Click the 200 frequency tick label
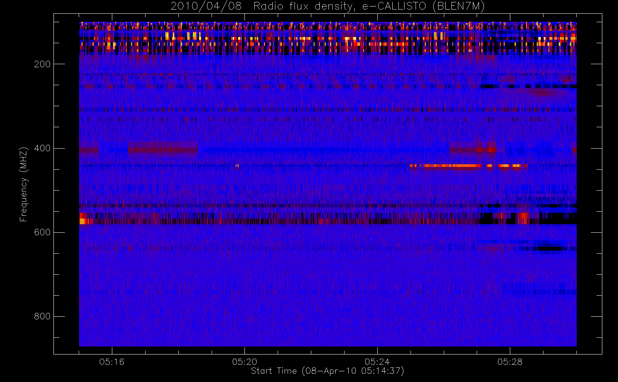This screenshot has width=618, height=382. click(x=42, y=64)
